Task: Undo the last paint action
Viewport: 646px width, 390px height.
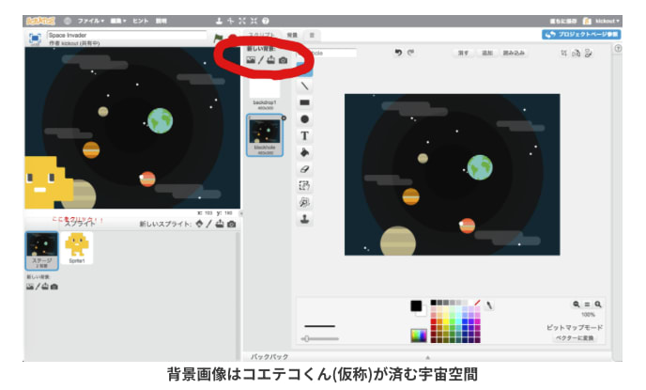Action: (398, 53)
